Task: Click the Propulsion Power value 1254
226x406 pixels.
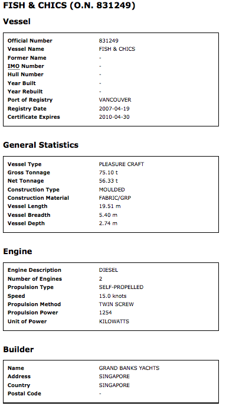Action: point(106,313)
